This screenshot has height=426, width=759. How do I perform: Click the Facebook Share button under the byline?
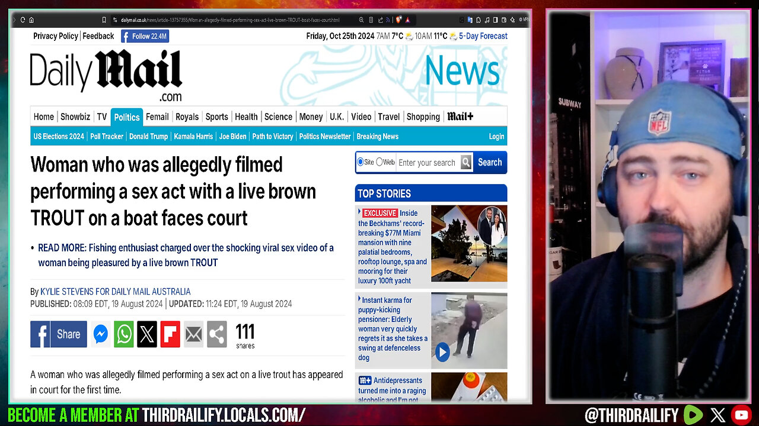pos(59,334)
